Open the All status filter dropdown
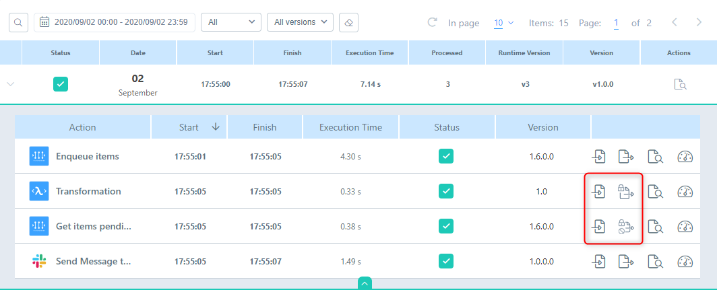Viewport: 717px width, 290px height. coord(231,22)
